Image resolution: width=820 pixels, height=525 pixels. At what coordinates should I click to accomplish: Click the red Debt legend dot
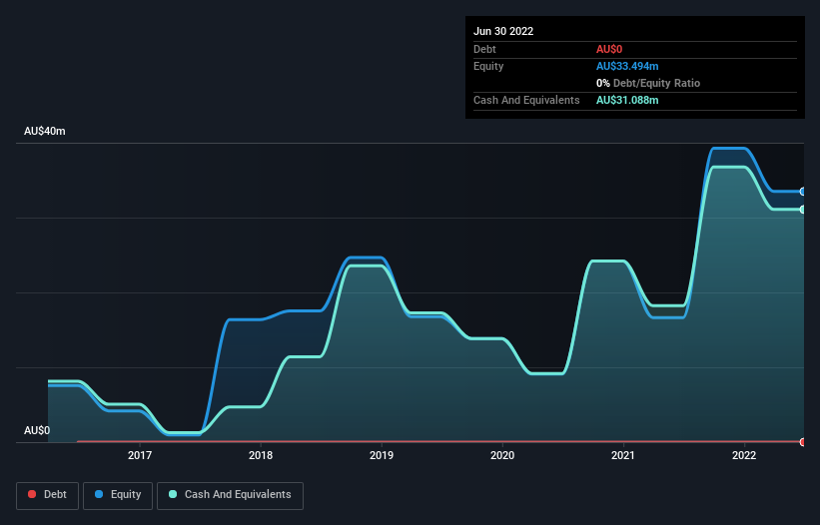pos(32,494)
